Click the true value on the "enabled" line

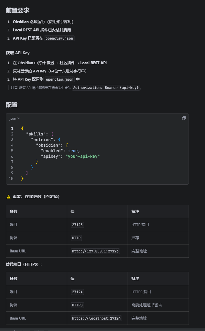[73, 151]
